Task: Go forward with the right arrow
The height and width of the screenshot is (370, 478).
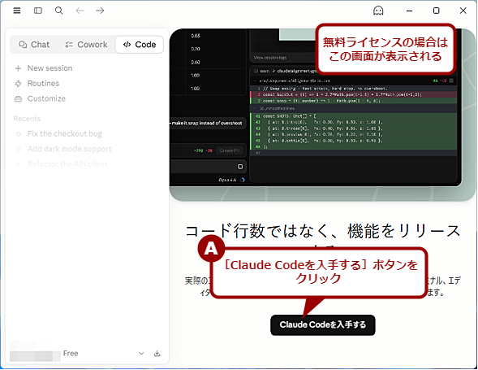Action: tap(100, 11)
